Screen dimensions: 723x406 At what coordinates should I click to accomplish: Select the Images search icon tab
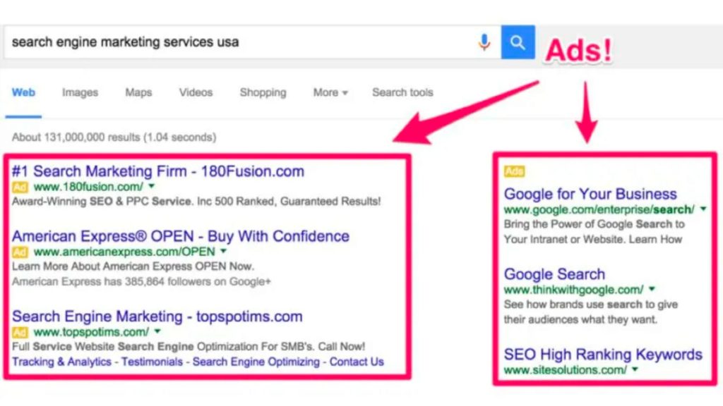coord(80,92)
